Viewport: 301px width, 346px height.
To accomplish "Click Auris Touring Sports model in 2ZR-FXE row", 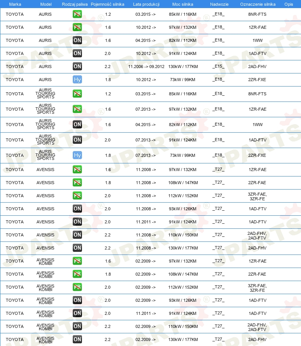I will tap(45, 155).
